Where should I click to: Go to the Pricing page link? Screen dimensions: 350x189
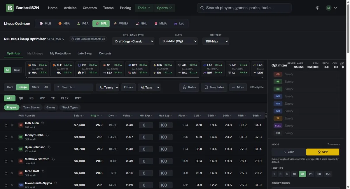pyautogui.click(x=125, y=8)
